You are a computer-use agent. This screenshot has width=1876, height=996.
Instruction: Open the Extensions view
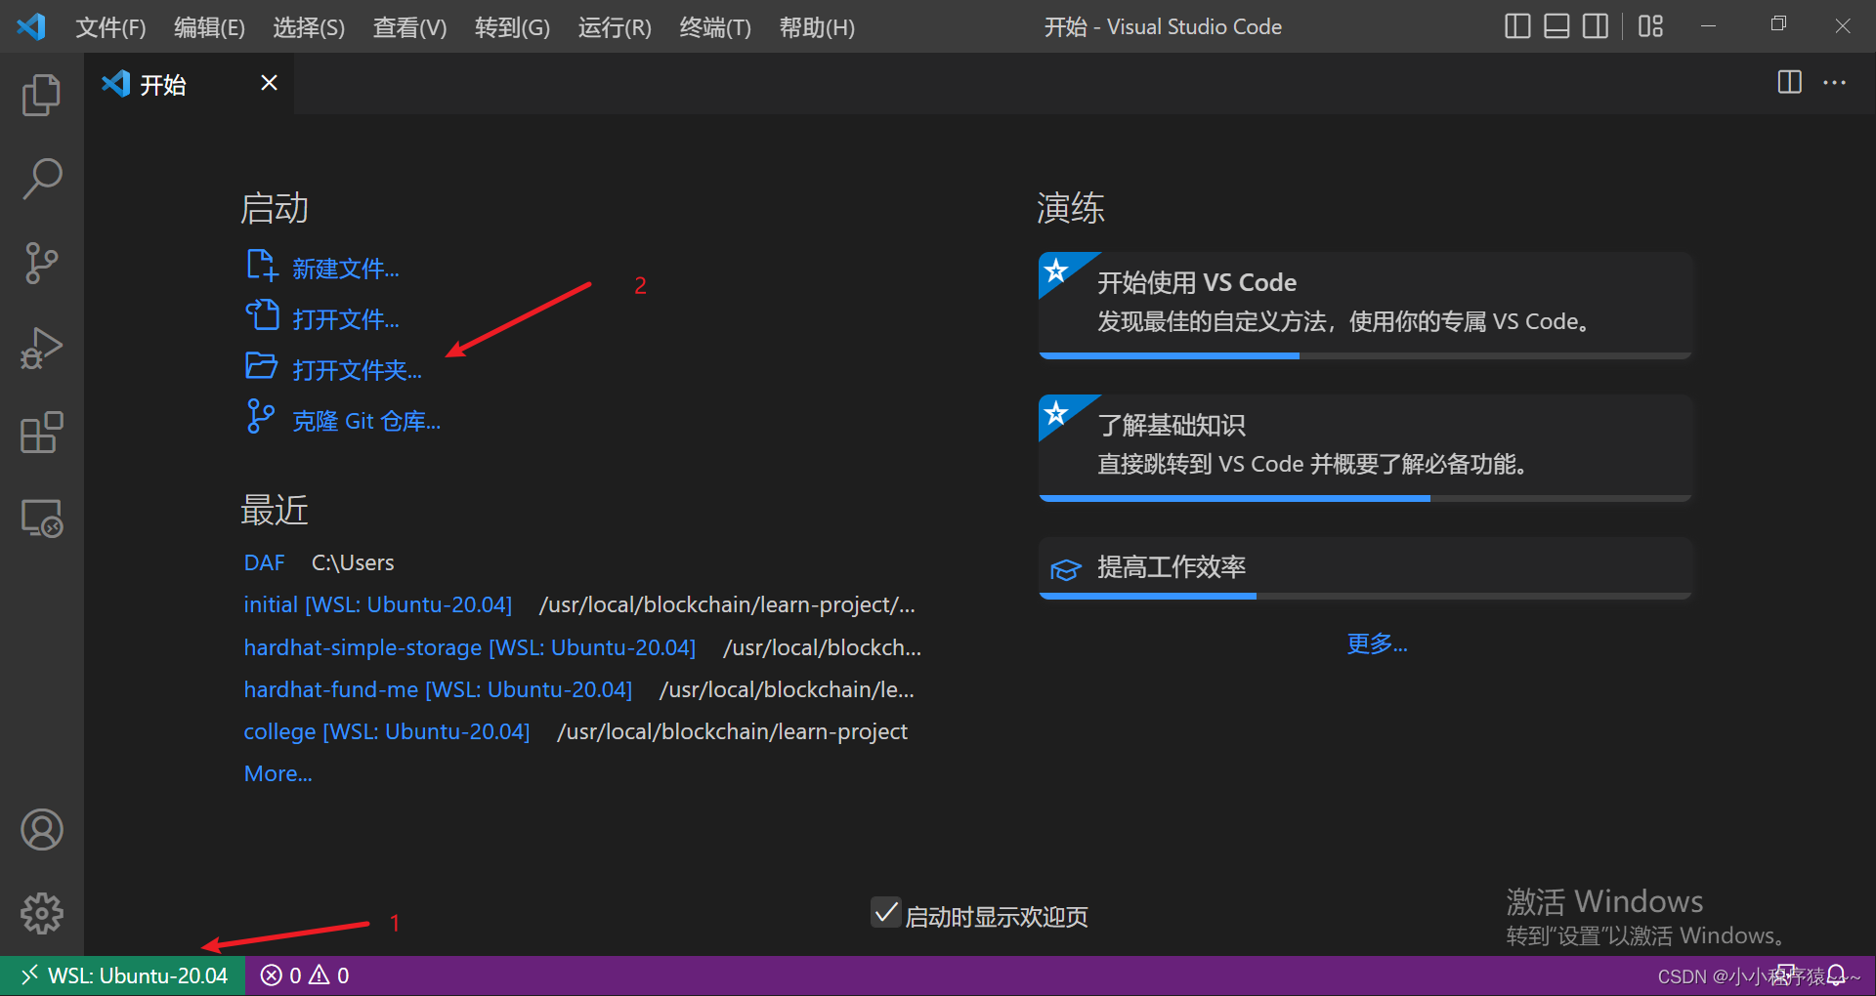[41, 433]
